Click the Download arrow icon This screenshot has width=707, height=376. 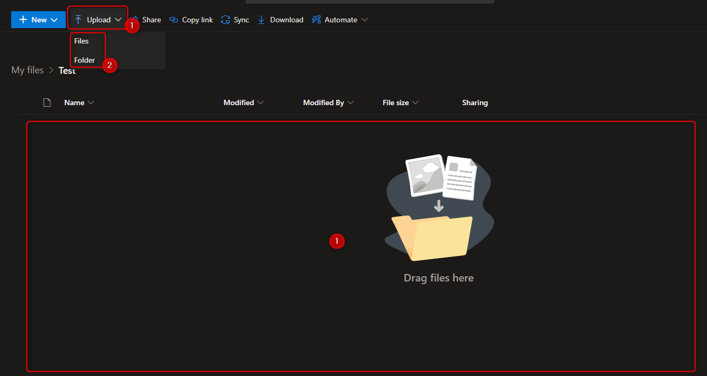coord(261,20)
